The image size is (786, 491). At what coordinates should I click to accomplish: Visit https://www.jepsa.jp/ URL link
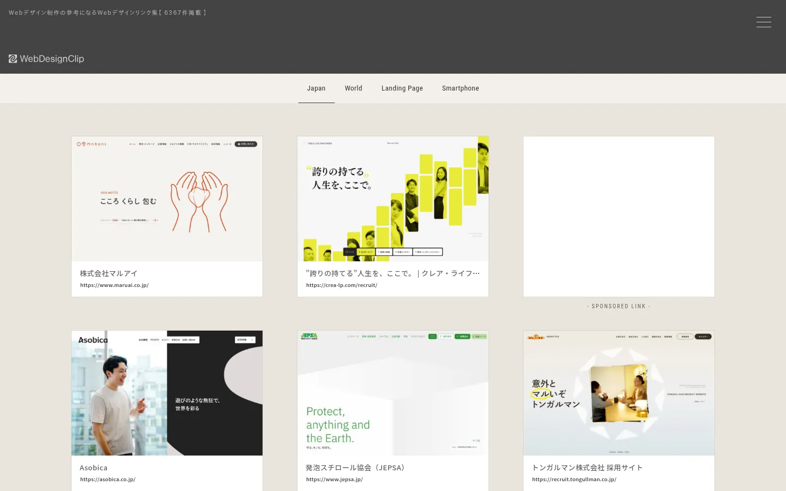click(x=335, y=480)
